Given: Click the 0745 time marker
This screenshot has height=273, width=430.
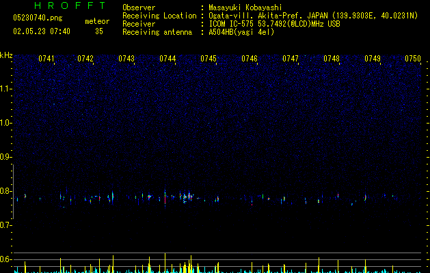Looking at the screenshot, I should pyautogui.click(x=209, y=59).
